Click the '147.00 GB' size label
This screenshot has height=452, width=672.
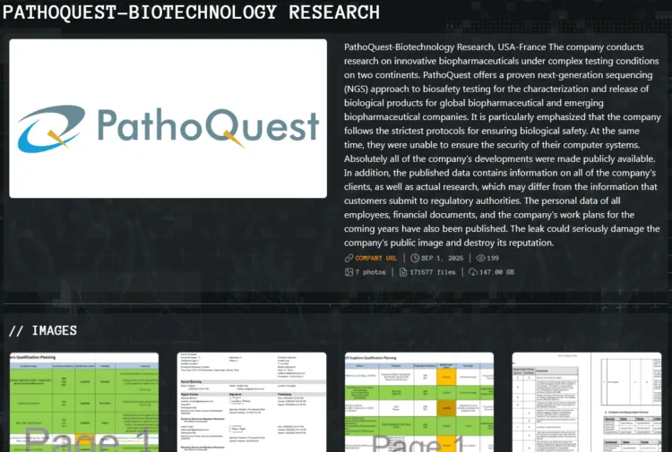pyautogui.click(x=496, y=272)
